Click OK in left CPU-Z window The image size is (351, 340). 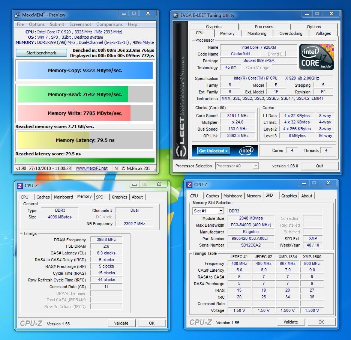[x=152, y=323]
